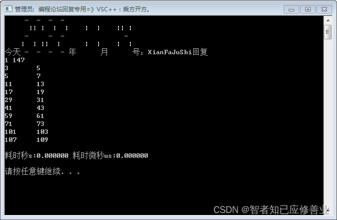Click the output number 103
The image size is (337, 220).
coord(42,132)
